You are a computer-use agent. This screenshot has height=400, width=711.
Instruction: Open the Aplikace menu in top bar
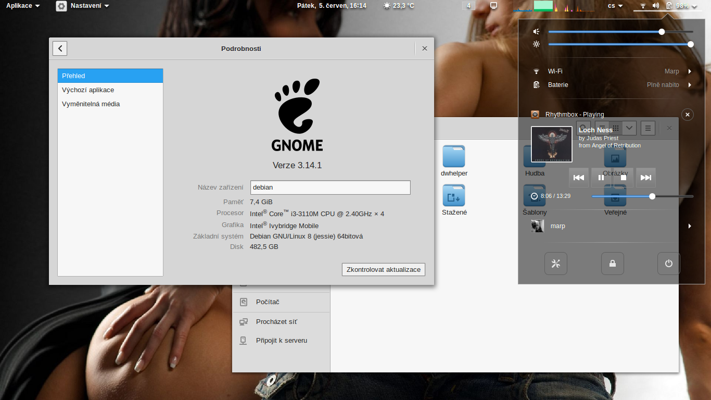[23, 6]
